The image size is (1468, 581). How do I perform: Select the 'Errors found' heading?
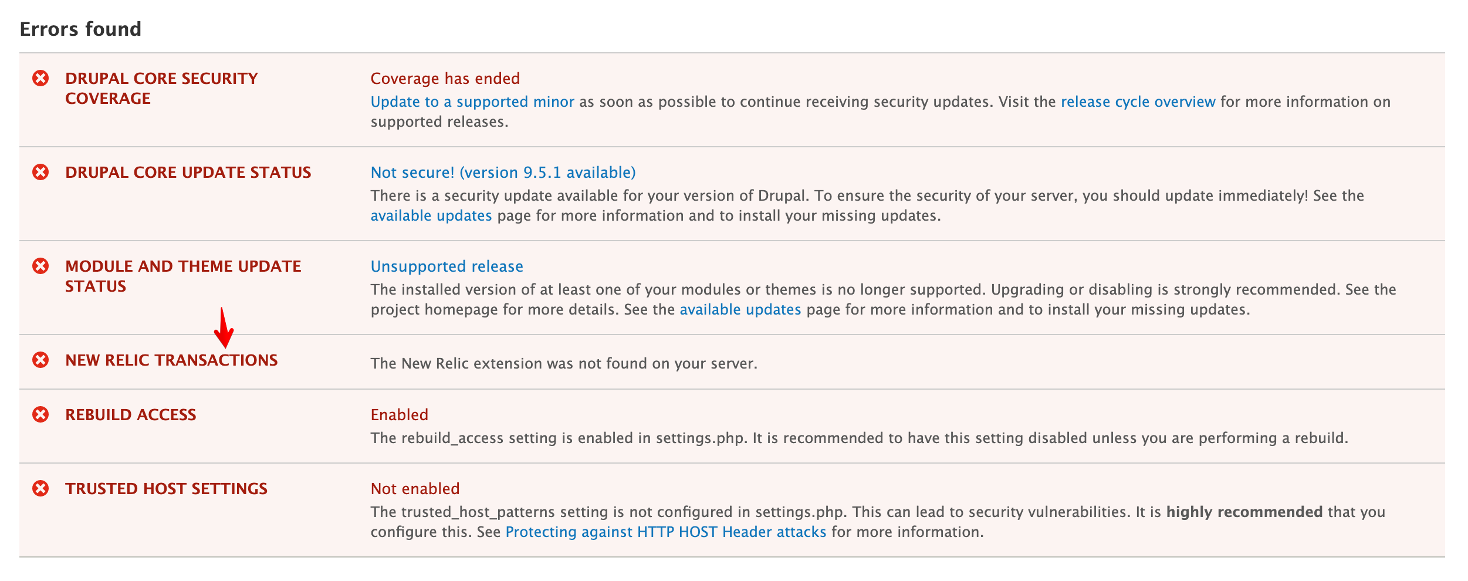pos(80,27)
